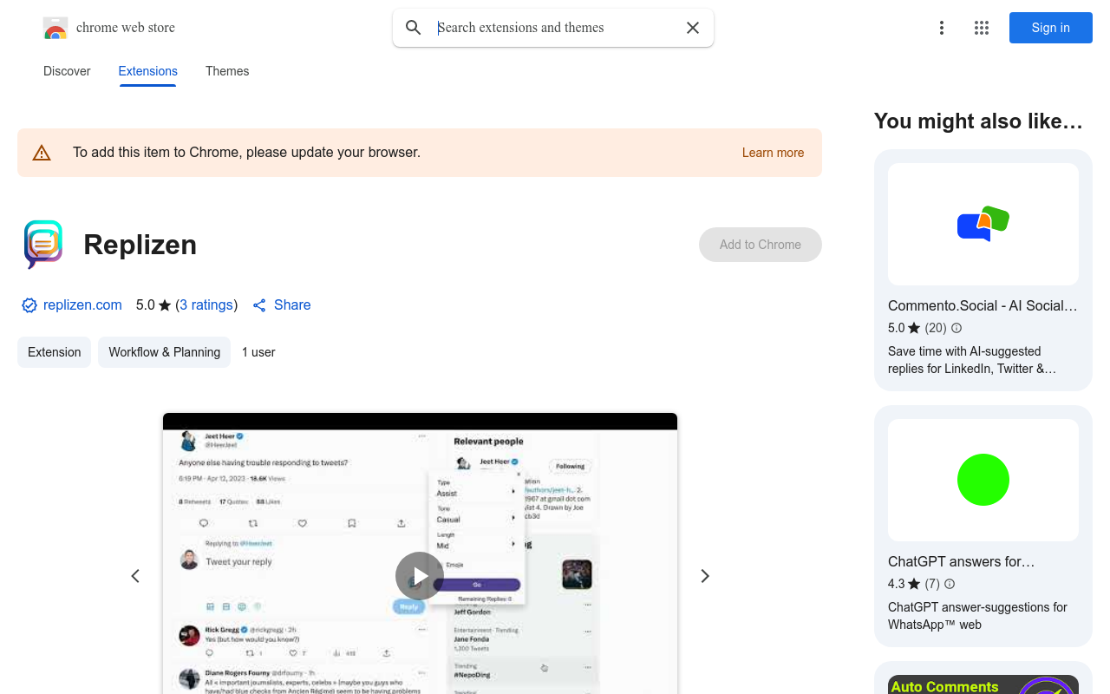The height and width of the screenshot is (694, 1110).
Task: Click the search magnifier icon
Action: point(414,28)
